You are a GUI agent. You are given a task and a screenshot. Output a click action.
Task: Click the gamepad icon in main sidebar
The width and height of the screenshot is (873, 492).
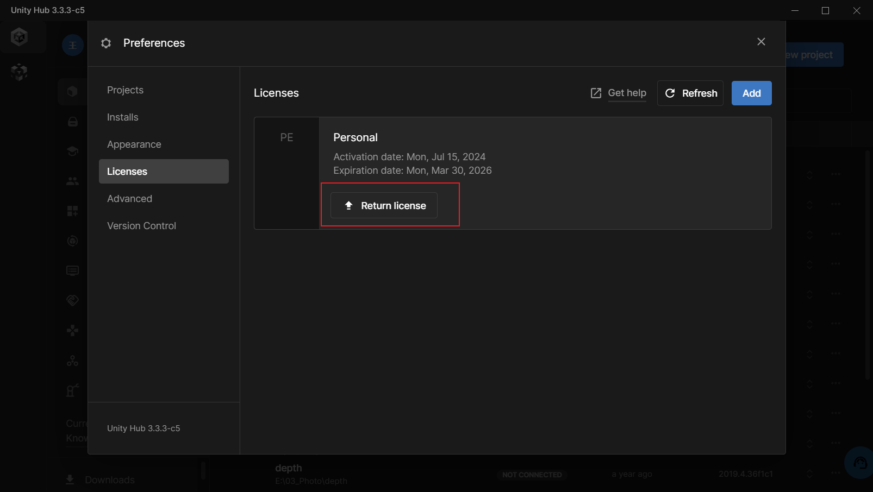pyautogui.click(x=72, y=330)
